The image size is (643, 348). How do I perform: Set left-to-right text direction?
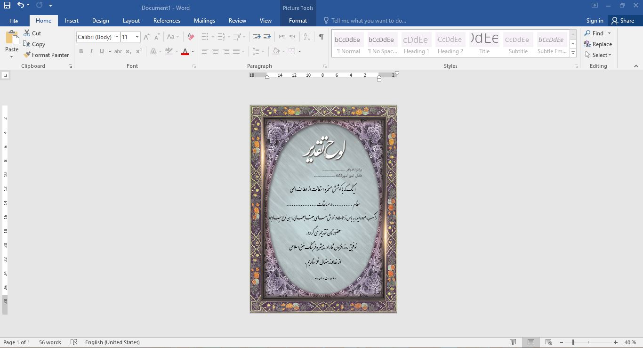[x=282, y=37]
